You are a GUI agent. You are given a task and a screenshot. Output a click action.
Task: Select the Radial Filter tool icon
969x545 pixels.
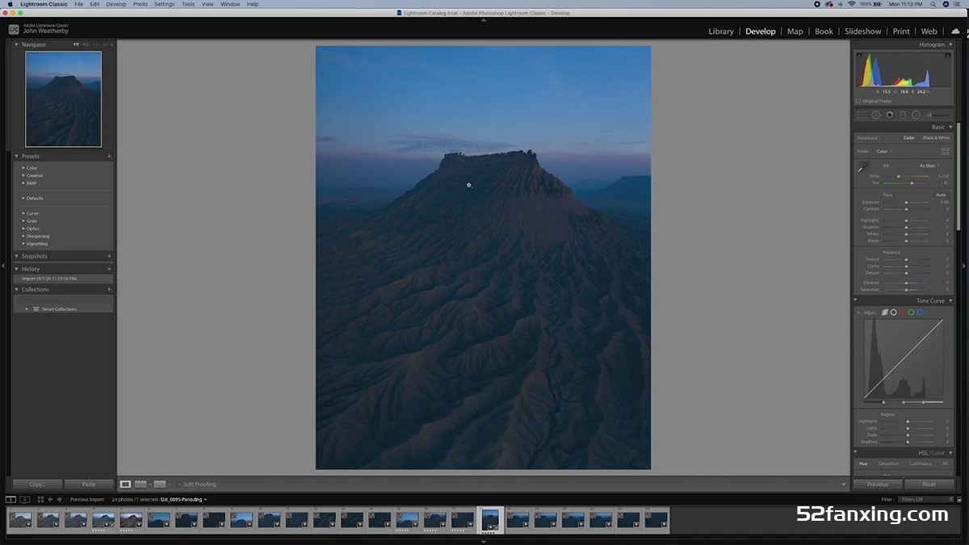coord(916,115)
